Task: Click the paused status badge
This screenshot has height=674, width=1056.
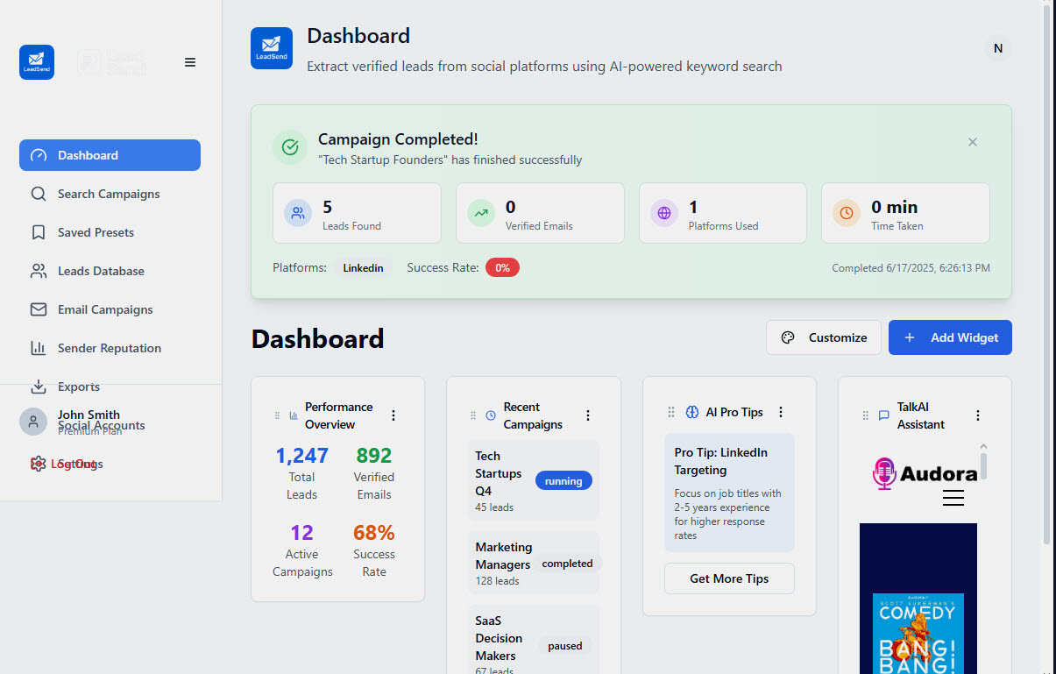Action: tap(564, 646)
